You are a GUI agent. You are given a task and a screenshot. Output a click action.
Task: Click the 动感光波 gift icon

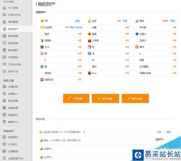(x=42, y=79)
